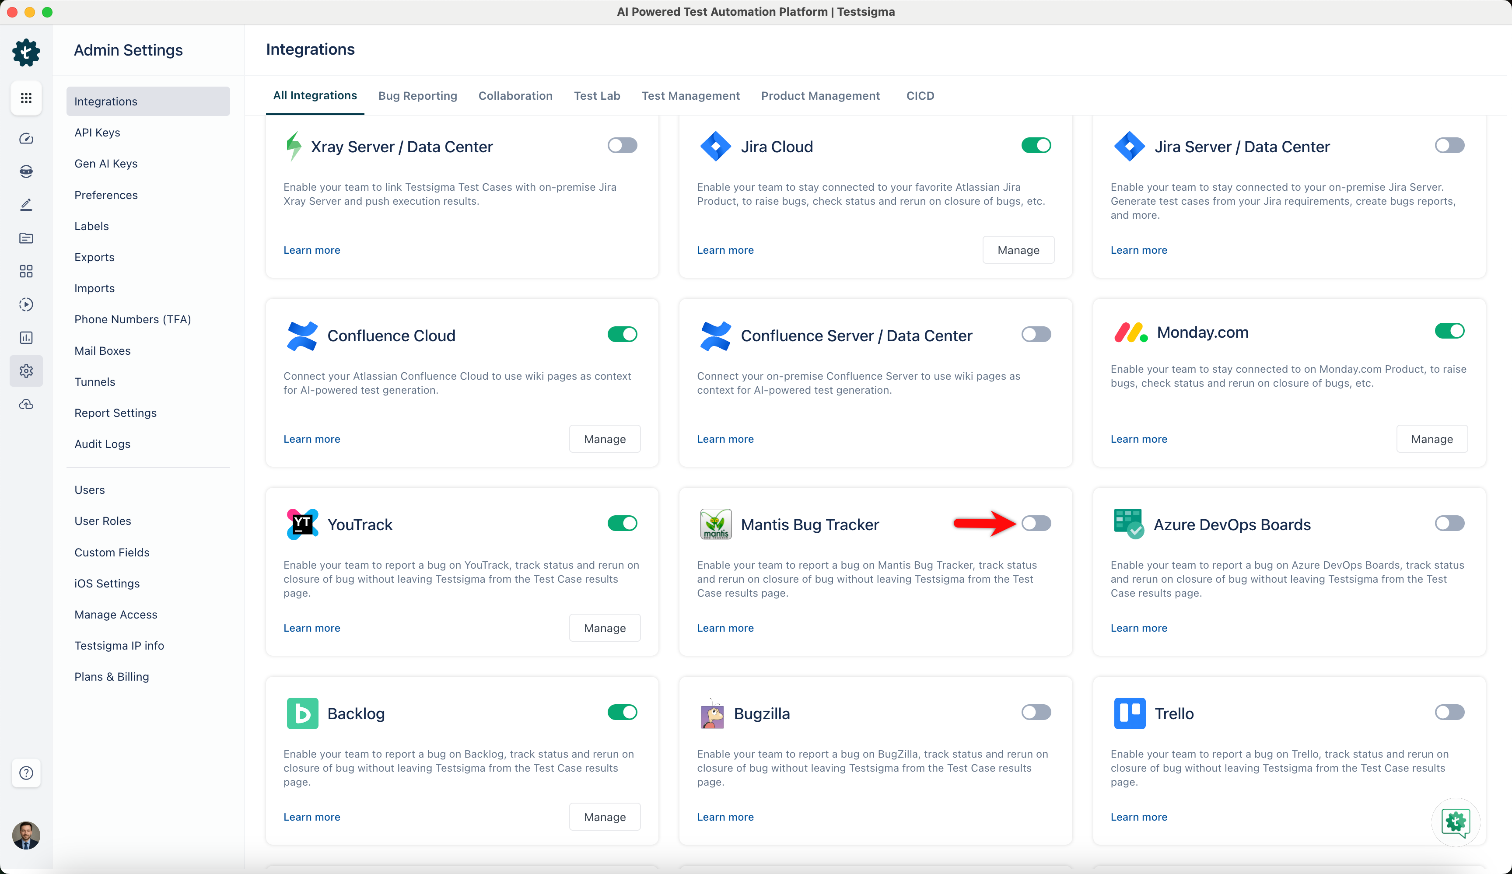Open Learn more link for Mantis Bug Tracker
The image size is (1512, 874).
click(x=725, y=628)
